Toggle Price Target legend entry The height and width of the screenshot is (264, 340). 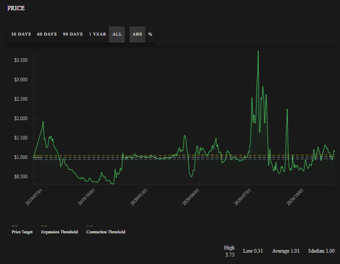tap(22, 232)
